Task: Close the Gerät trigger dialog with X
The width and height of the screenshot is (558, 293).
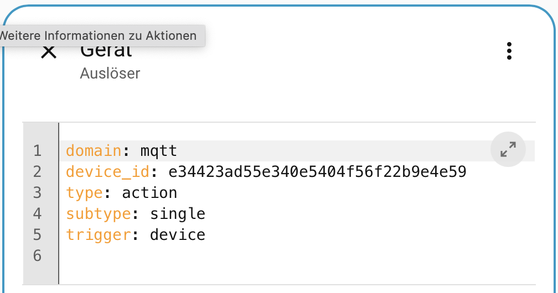Action: coord(49,53)
